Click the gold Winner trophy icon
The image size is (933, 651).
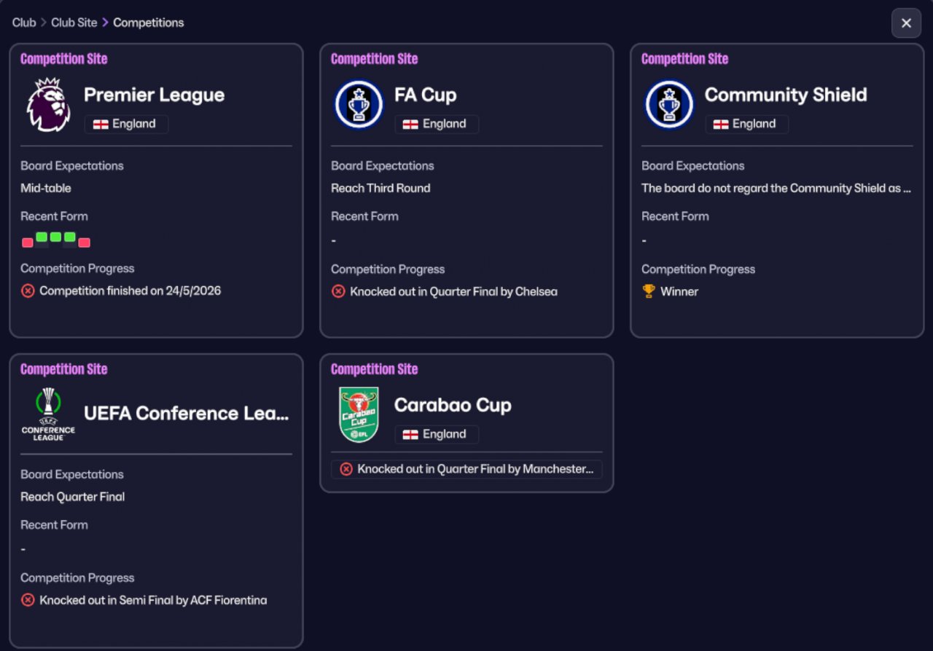[649, 291]
